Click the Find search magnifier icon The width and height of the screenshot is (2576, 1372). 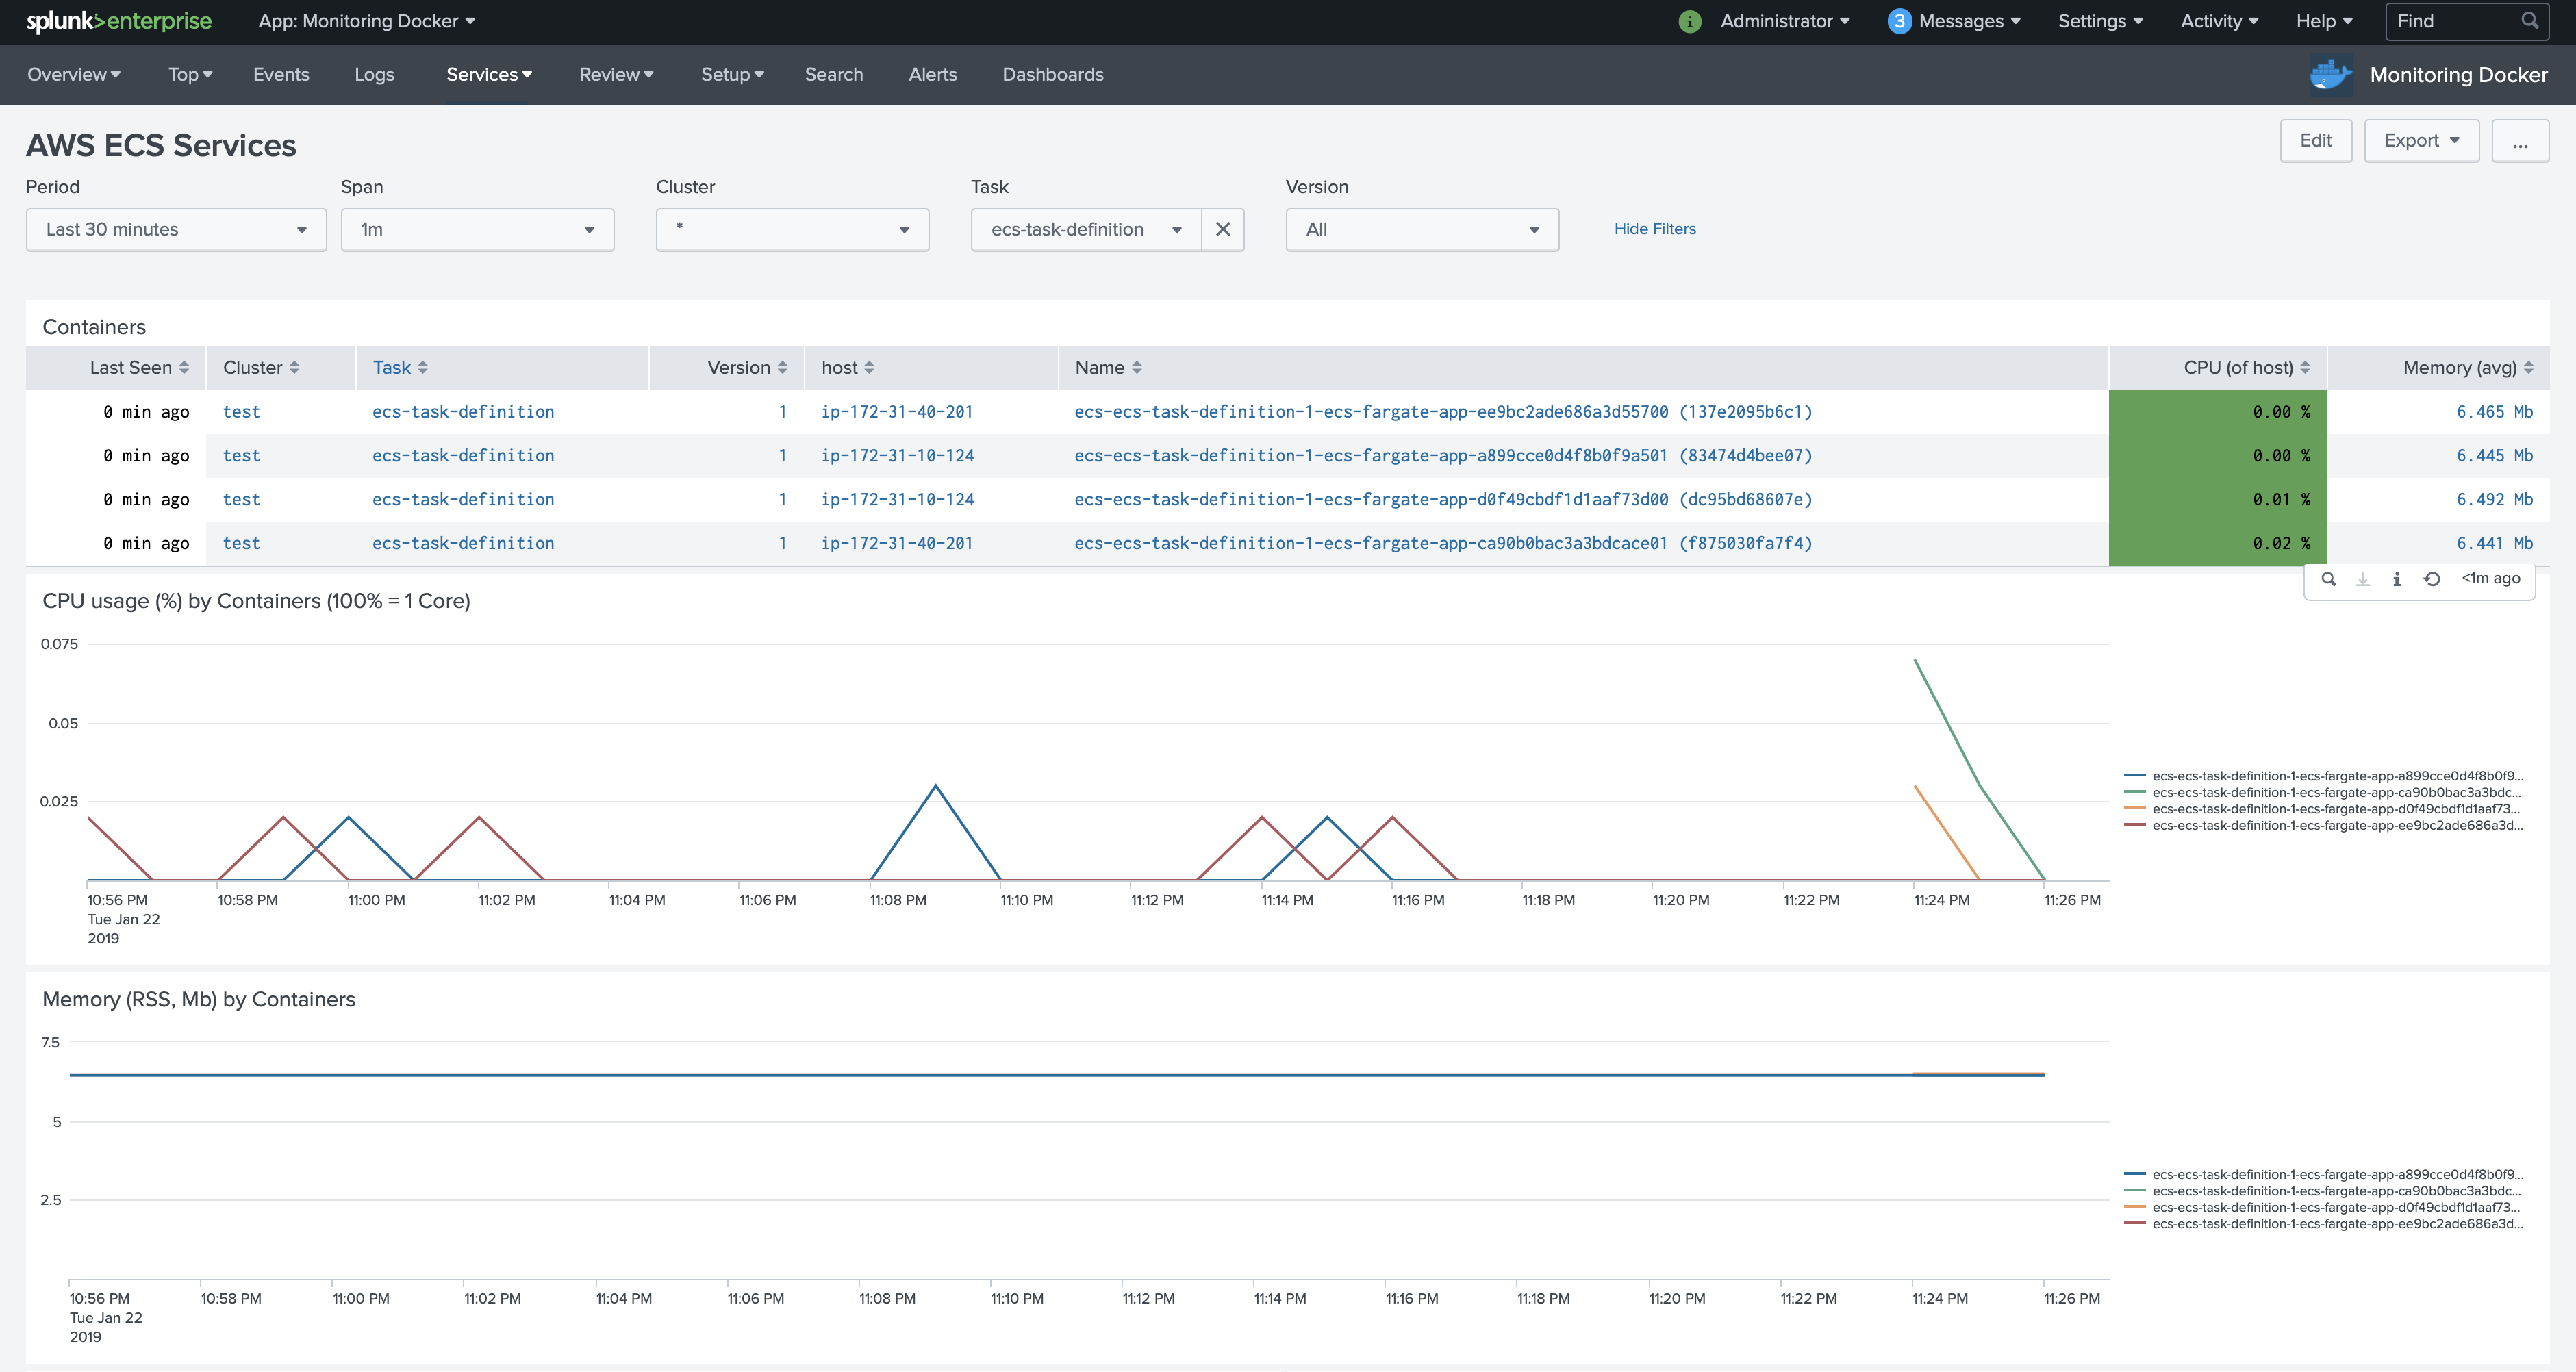(x=2529, y=21)
